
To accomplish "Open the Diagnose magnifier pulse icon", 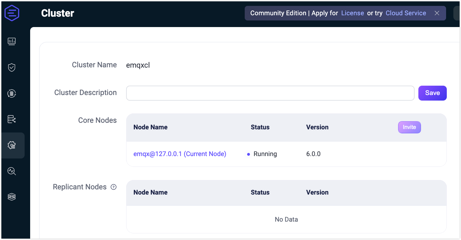I will point(12,171).
